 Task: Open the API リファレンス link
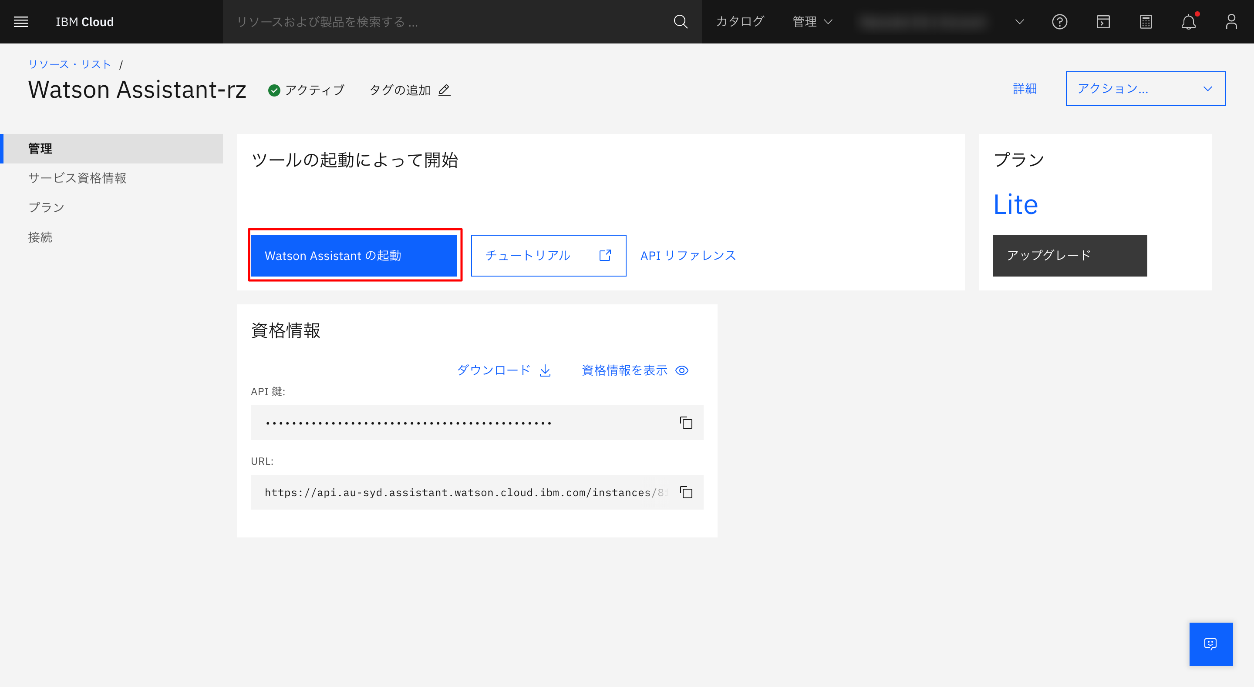pos(688,256)
